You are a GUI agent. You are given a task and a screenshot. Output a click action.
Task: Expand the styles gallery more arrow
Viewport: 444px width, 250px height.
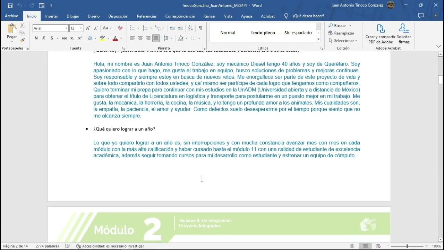(318, 39)
